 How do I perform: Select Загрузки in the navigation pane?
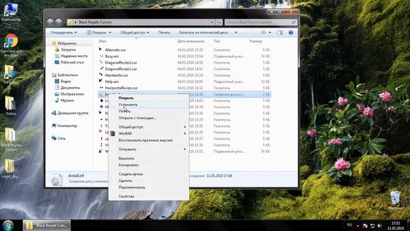[x=69, y=49]
